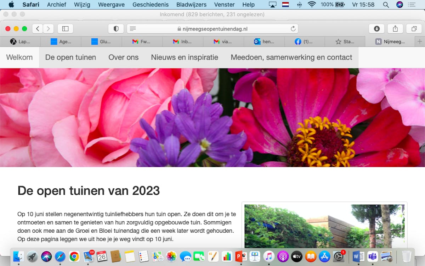Click the Safari back navigation arrow
425x266 pixels.
pos(38,29)
